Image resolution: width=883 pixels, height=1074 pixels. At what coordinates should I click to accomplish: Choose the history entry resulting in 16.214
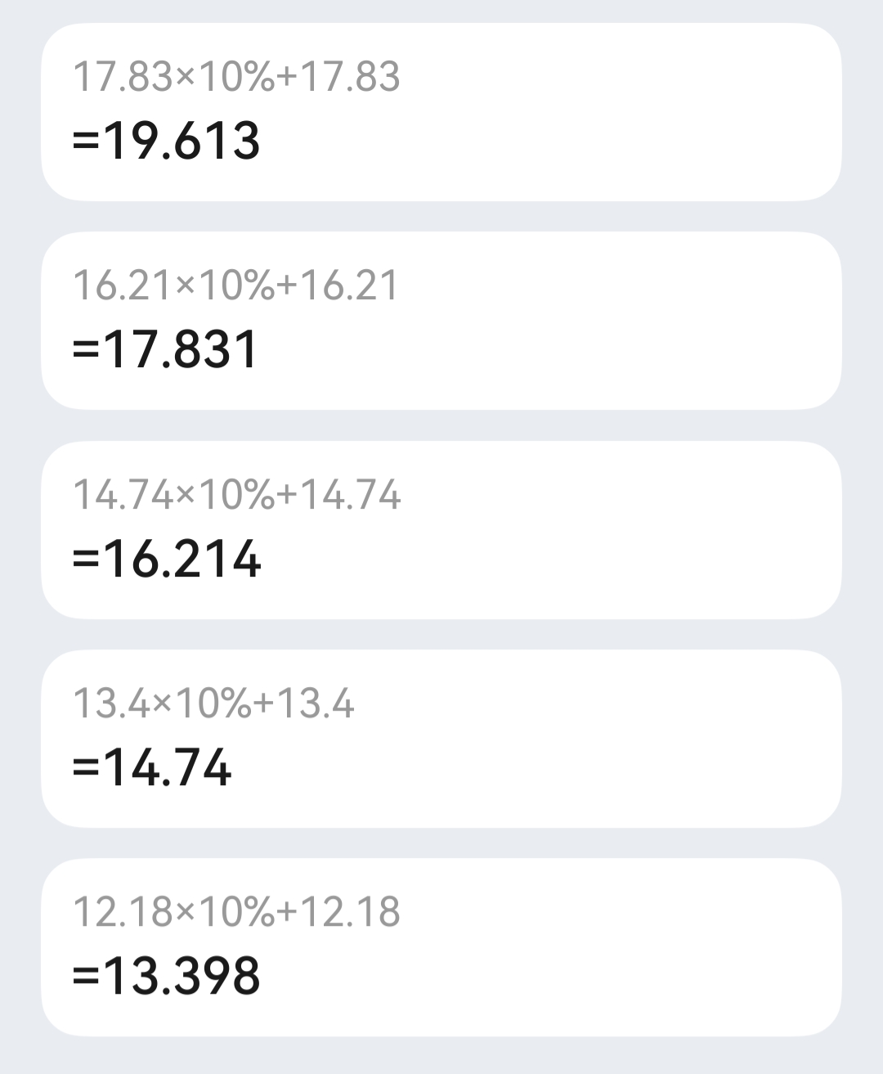441,530
